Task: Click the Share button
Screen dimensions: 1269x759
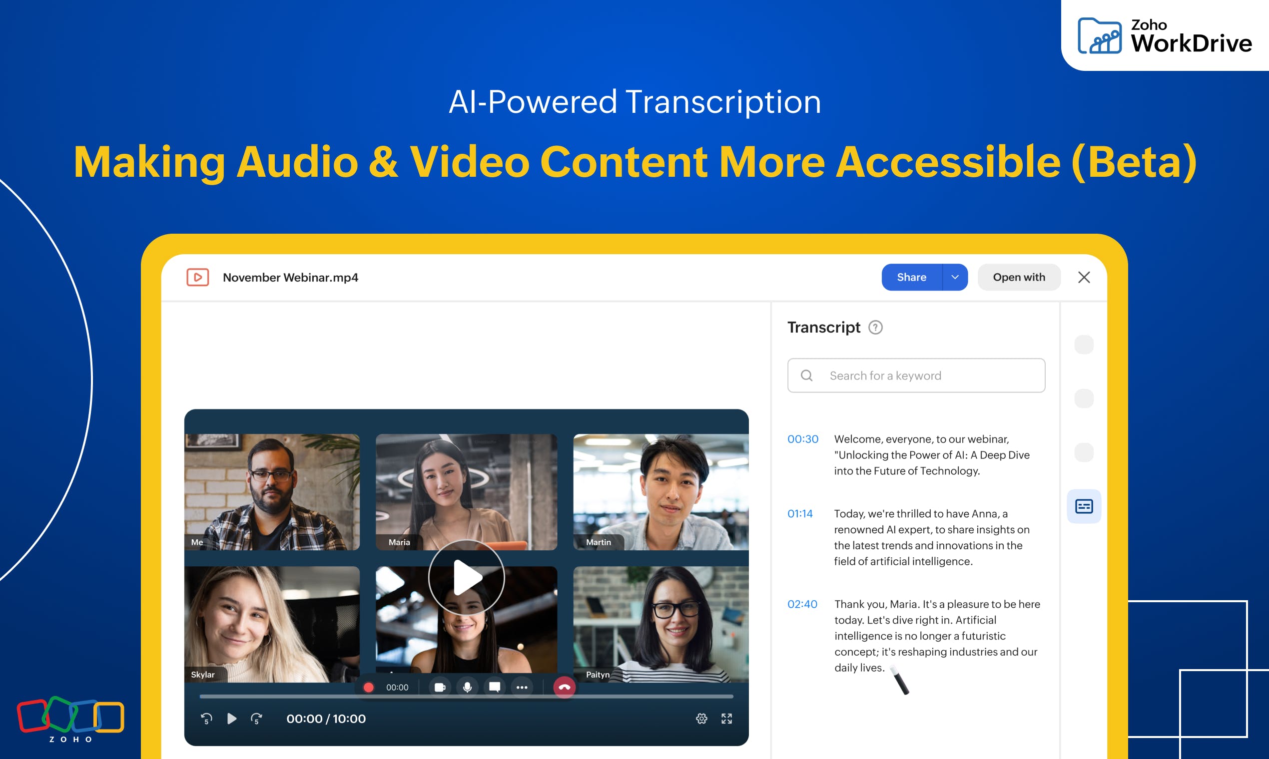Action: pyautogui.click(x=911, y=277)
